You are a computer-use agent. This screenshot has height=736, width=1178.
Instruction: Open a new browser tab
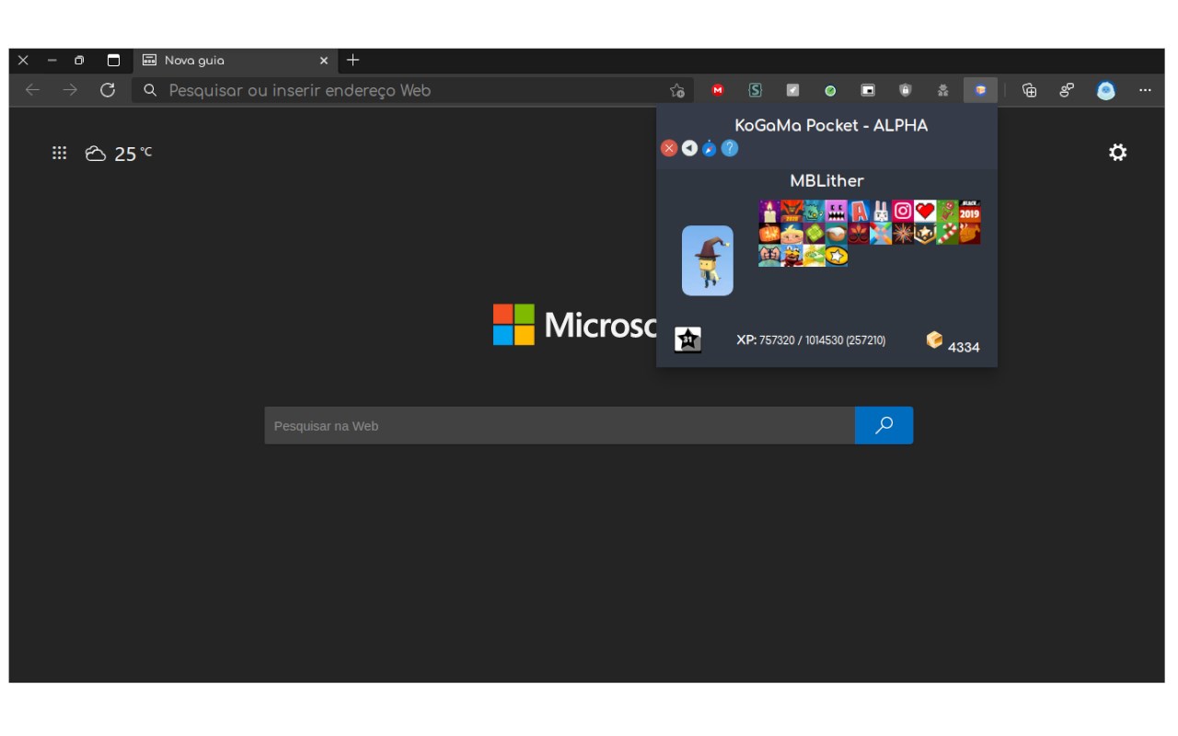point(352,61)
